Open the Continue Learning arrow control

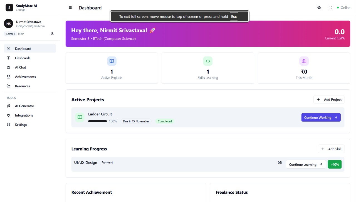pos(321,164)
